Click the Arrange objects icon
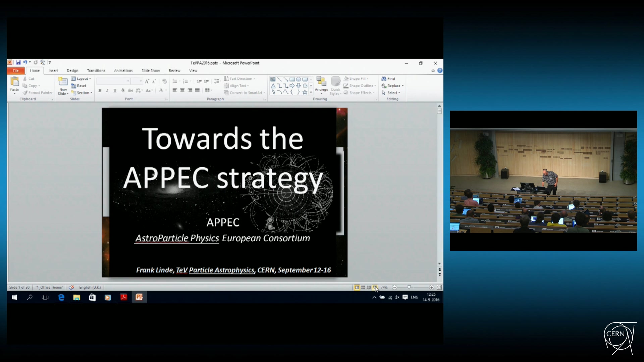 coord(321,81)
